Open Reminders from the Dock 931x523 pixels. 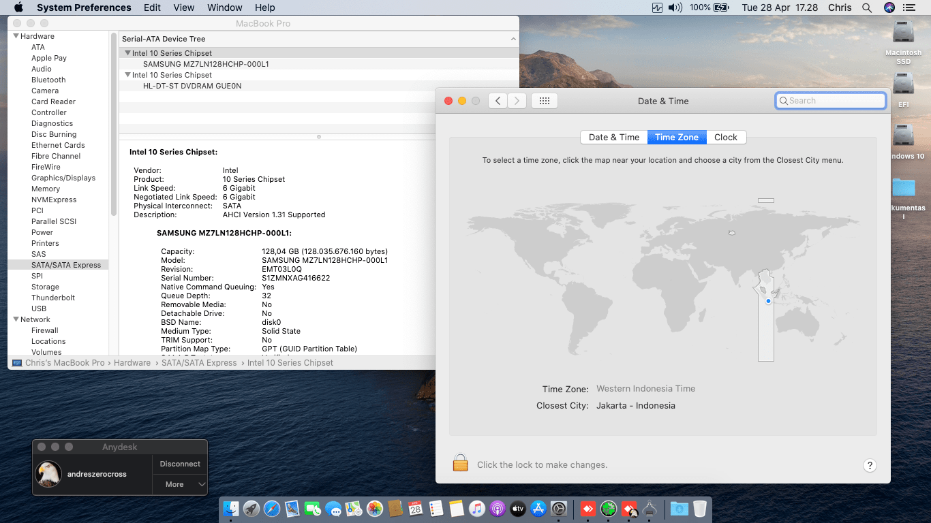(x=436, y=509)
